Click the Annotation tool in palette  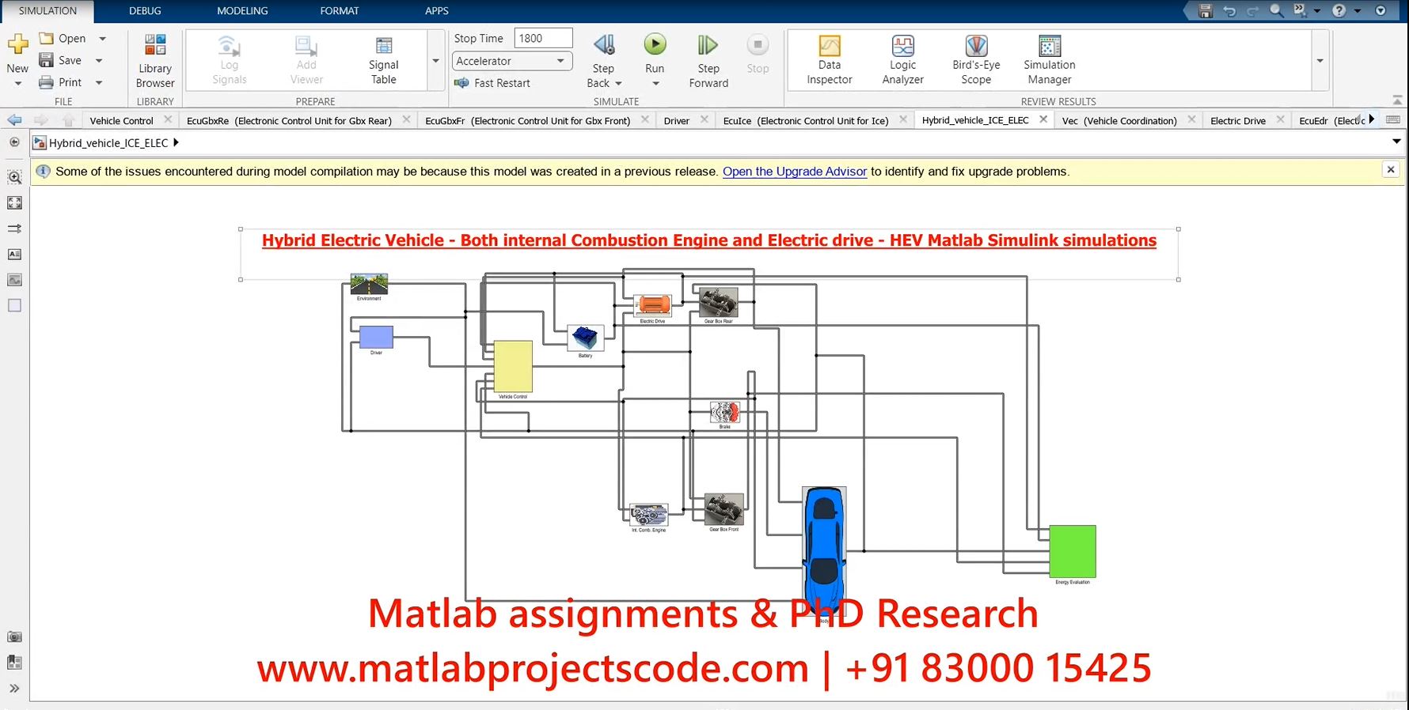14,255
